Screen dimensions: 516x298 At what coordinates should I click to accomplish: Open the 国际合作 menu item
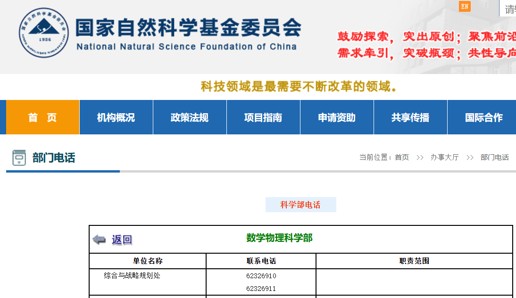coord(482,117)
